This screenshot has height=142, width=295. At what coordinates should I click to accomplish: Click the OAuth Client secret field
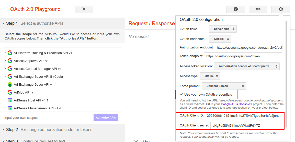246,125
